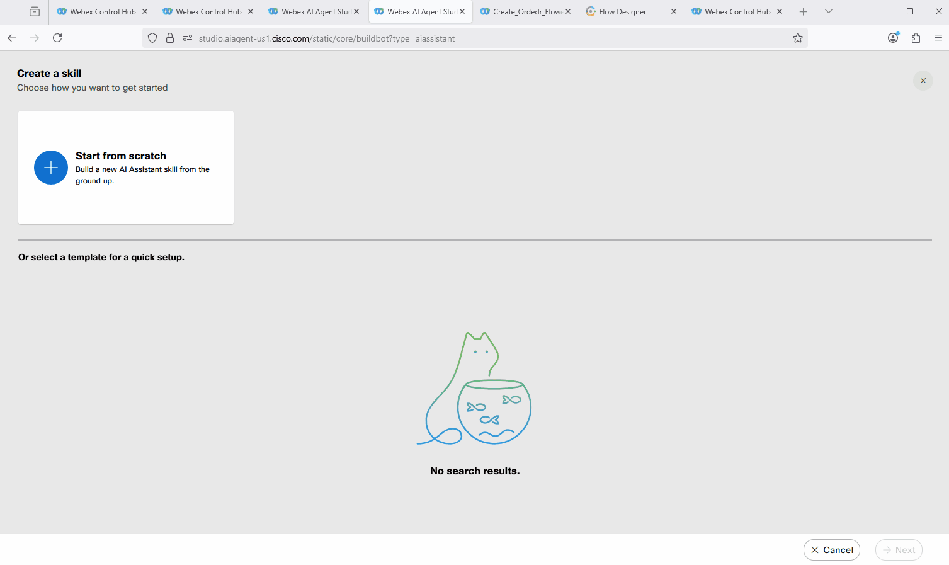The height and width of the screenshot is (565, 949).
Task: Open the site permissions icon in address bar
Action: (x=188, y=38)
